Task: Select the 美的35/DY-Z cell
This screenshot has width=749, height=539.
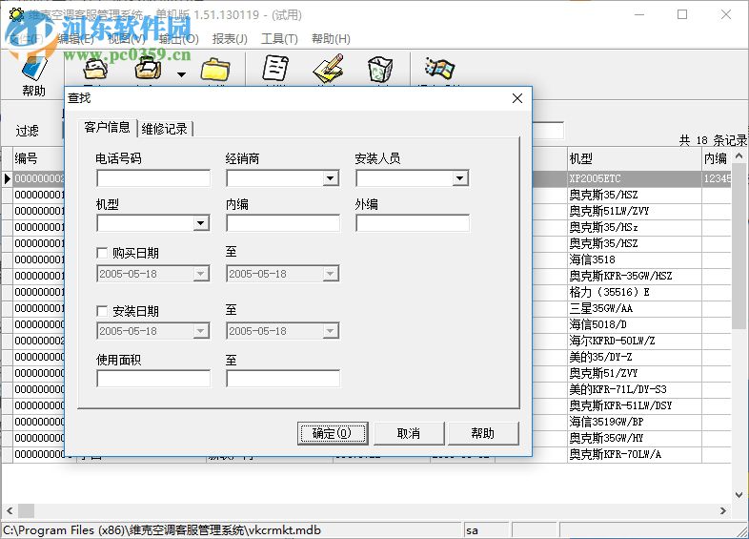Action: click(635, 357)
